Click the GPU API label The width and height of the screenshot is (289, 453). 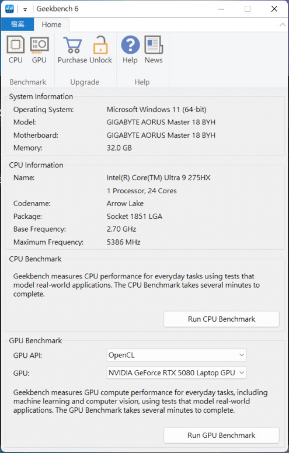tap(27, 355)
